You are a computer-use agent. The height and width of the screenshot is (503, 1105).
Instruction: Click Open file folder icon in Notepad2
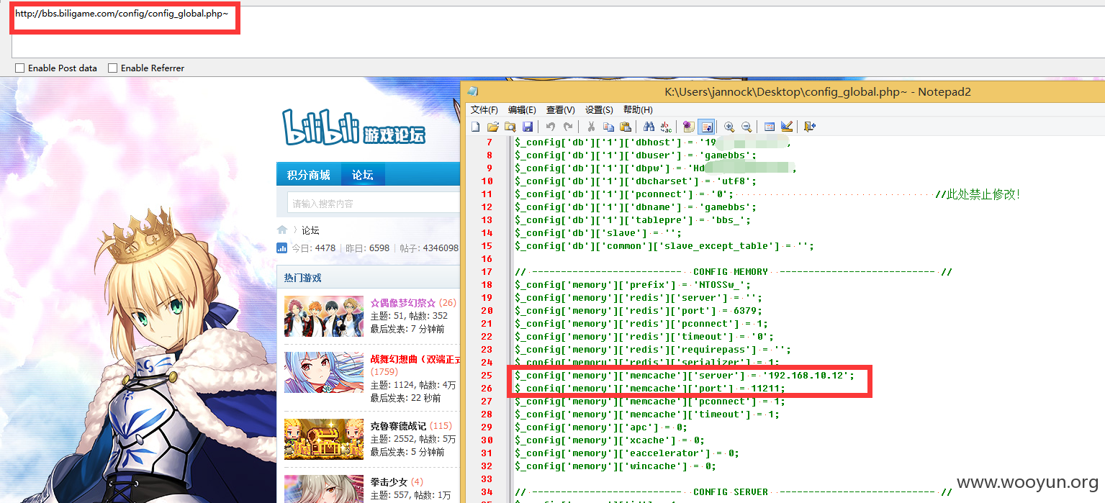(x=493, y=127)
